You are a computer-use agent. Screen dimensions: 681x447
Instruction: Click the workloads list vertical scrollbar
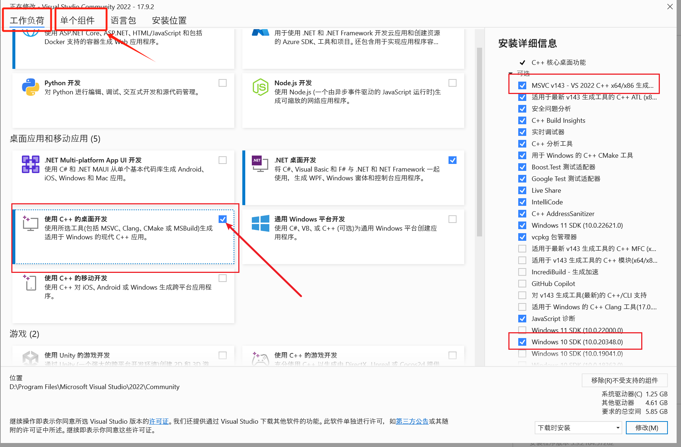[x=480, y=142]
